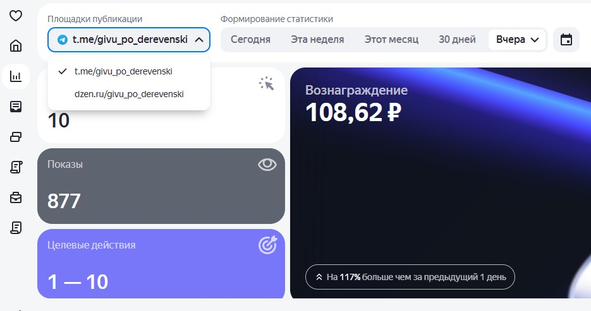The width and height of the screenshot is (591, 311).
Task: Click the Вознаграждение heading
Action: click(356, 90)
